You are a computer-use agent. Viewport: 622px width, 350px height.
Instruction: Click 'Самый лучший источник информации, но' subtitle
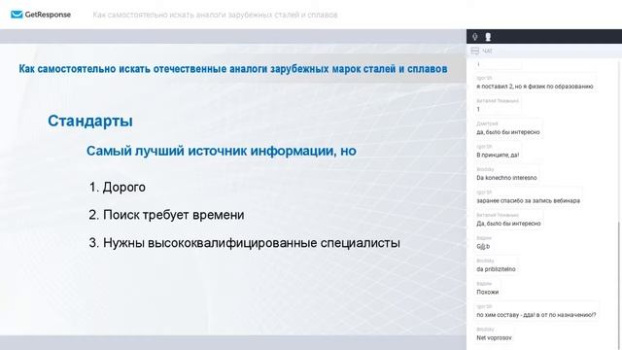222,151
